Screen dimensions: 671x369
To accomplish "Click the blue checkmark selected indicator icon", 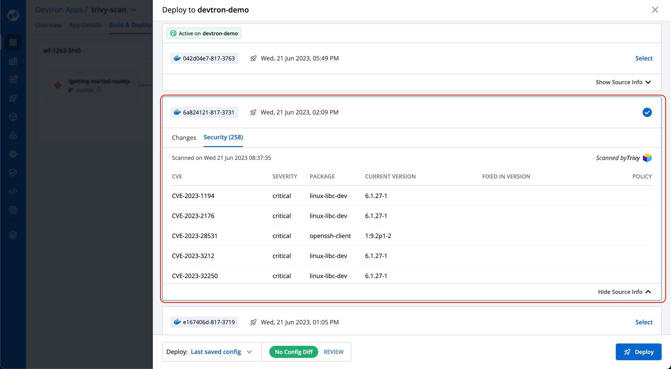I will [647, 112].
